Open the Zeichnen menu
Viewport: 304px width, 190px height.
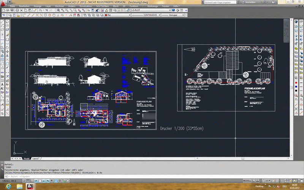tap(59, 6)
